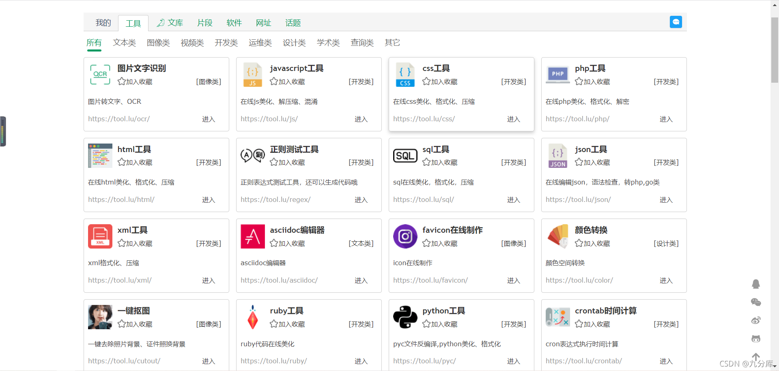Switch to the 软件 tab

tap(234, 23)
